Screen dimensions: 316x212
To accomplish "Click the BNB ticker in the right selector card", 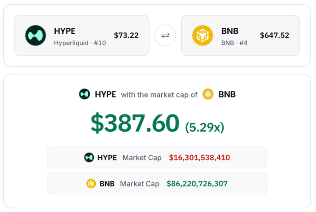I will click(230, 31).
